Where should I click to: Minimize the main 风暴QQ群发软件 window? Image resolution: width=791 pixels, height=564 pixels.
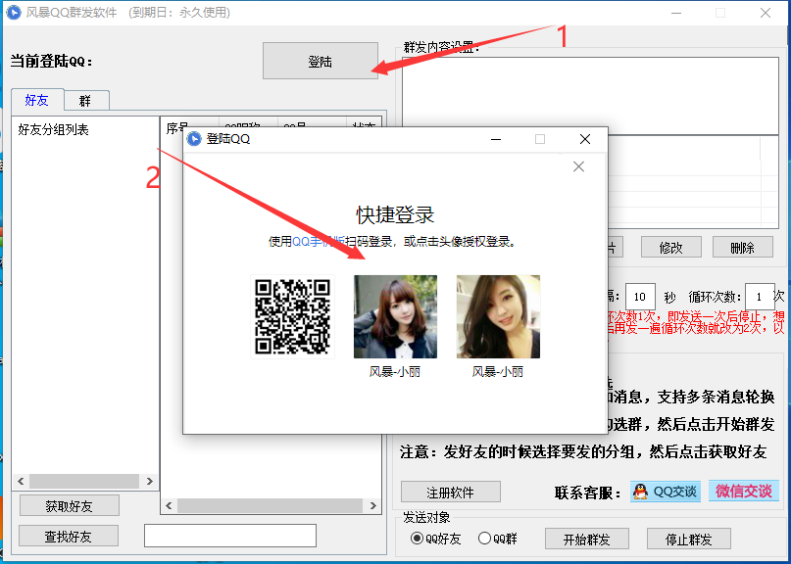[676, 13]
